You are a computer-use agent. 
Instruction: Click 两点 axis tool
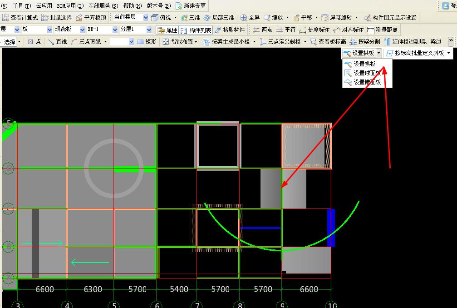pyautogui.click(x=263, y=30)
